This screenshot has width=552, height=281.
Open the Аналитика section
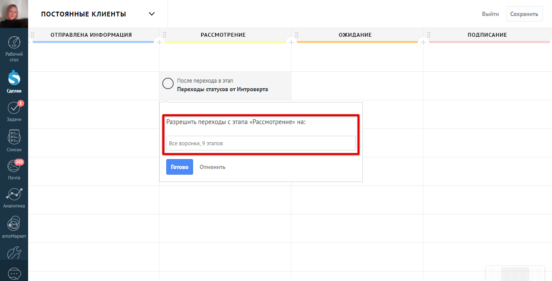tap(14, 198)
